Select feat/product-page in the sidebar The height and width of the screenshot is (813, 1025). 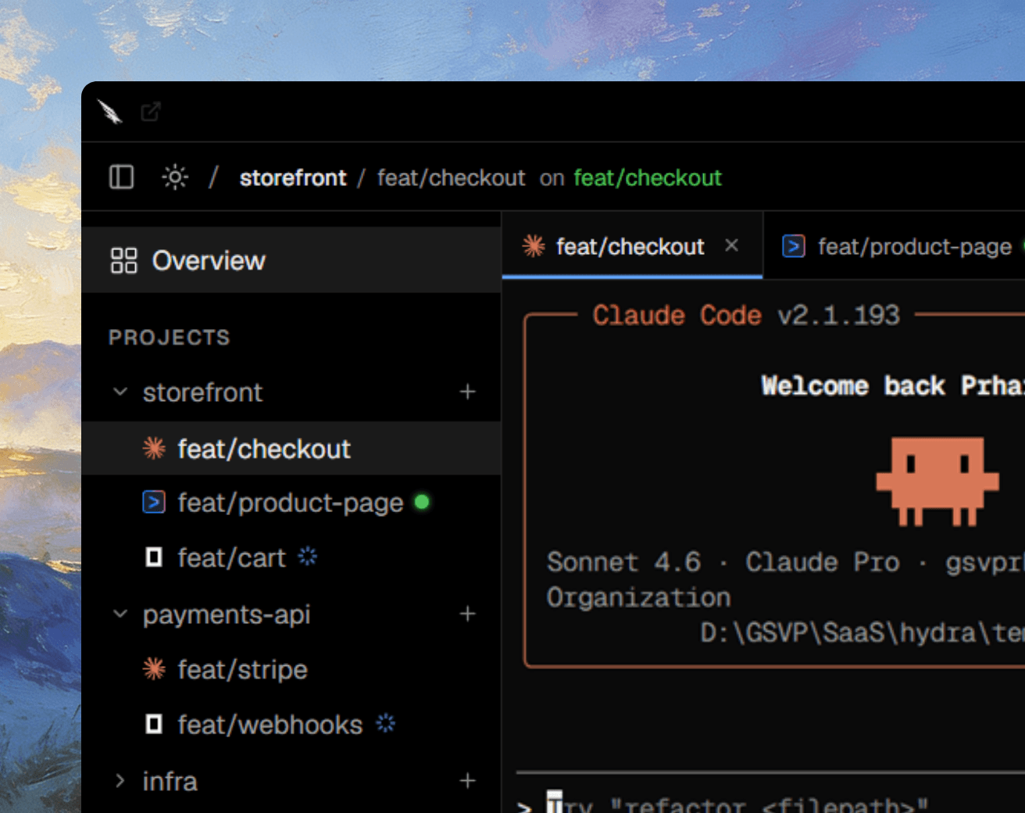coord(291,503)
